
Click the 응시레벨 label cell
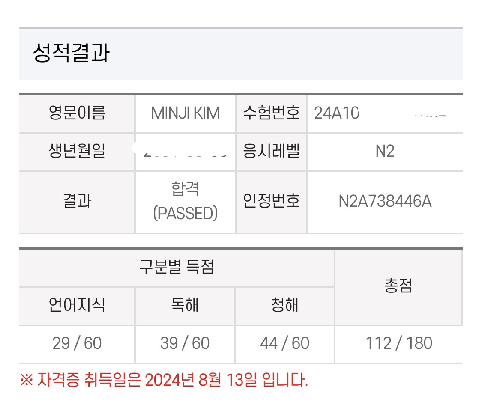click(271, 152)
